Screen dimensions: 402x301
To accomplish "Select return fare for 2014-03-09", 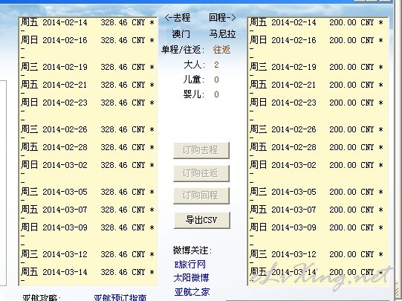I will [317, 227].
